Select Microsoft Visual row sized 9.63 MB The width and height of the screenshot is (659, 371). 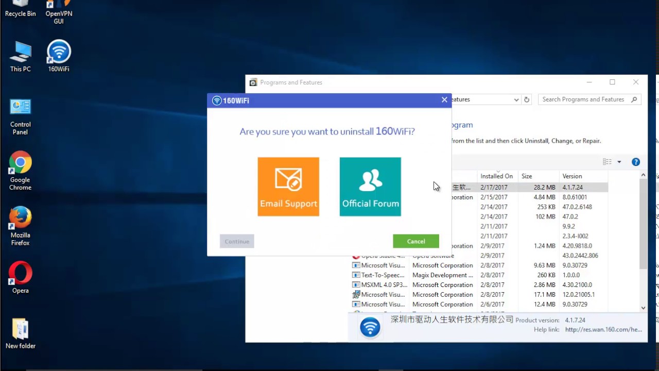pyautogui.click(x=479, y=265)
